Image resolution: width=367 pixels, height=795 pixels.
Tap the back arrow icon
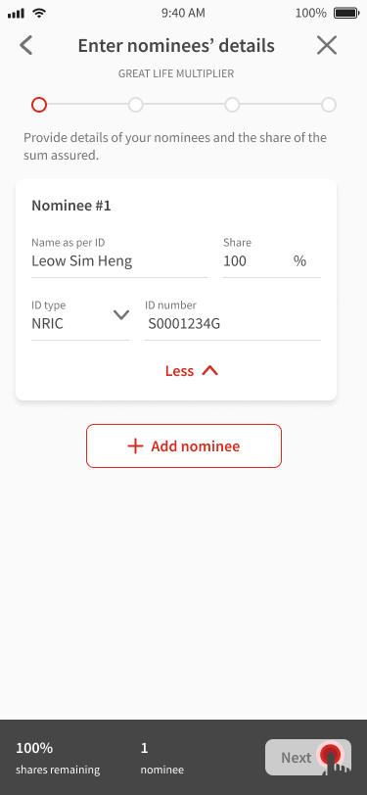(x=25, y=46)
